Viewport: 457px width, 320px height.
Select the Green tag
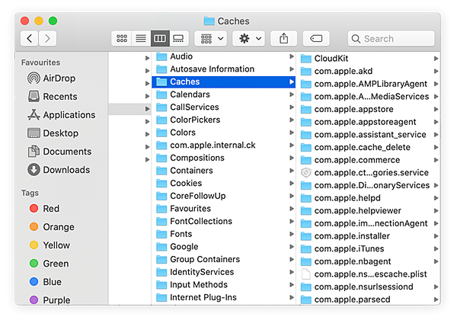[x=49, y=264]
